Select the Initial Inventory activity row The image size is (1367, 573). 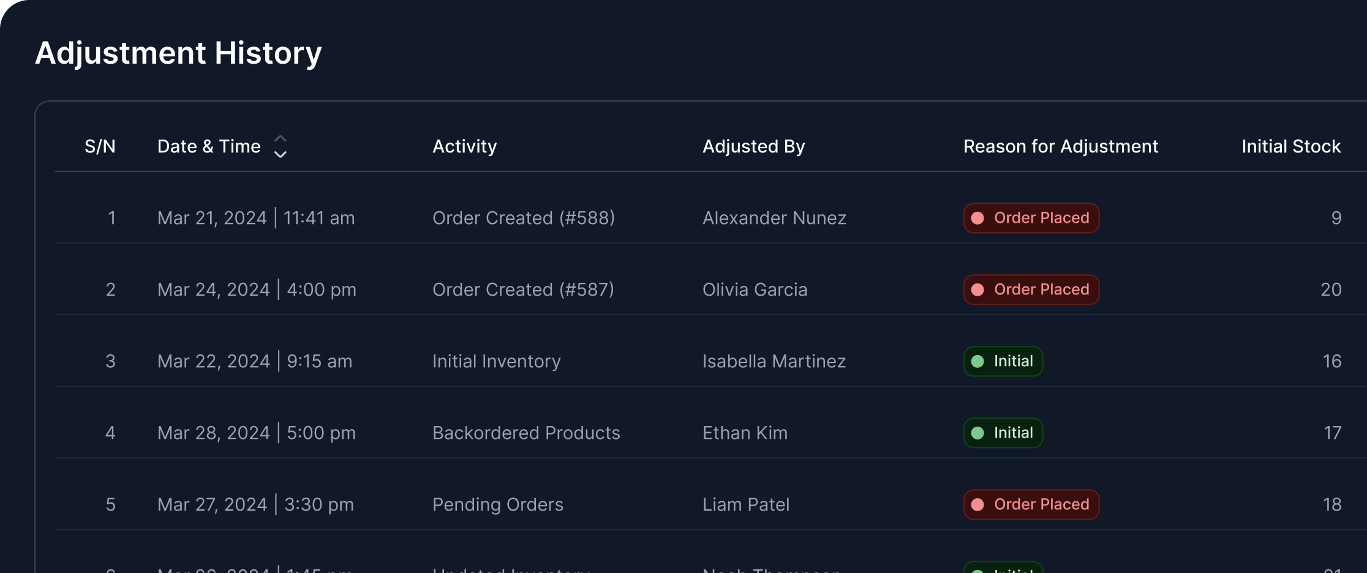496,361
